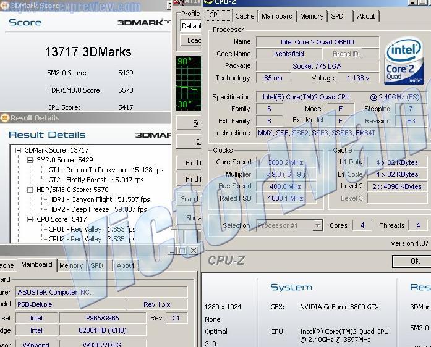Open the Processor #1 selection dropdown

[317, 225]
